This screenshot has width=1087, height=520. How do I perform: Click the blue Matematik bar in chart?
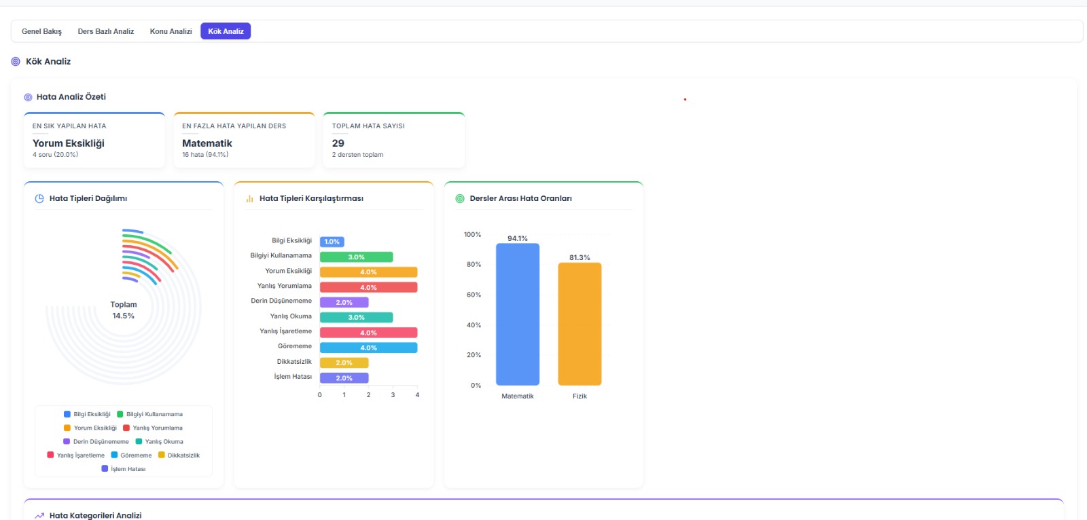(x=518, y=314)
